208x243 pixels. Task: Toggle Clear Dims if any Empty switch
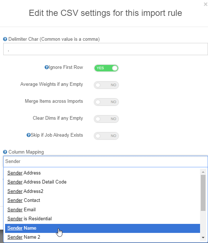point(106,119)
